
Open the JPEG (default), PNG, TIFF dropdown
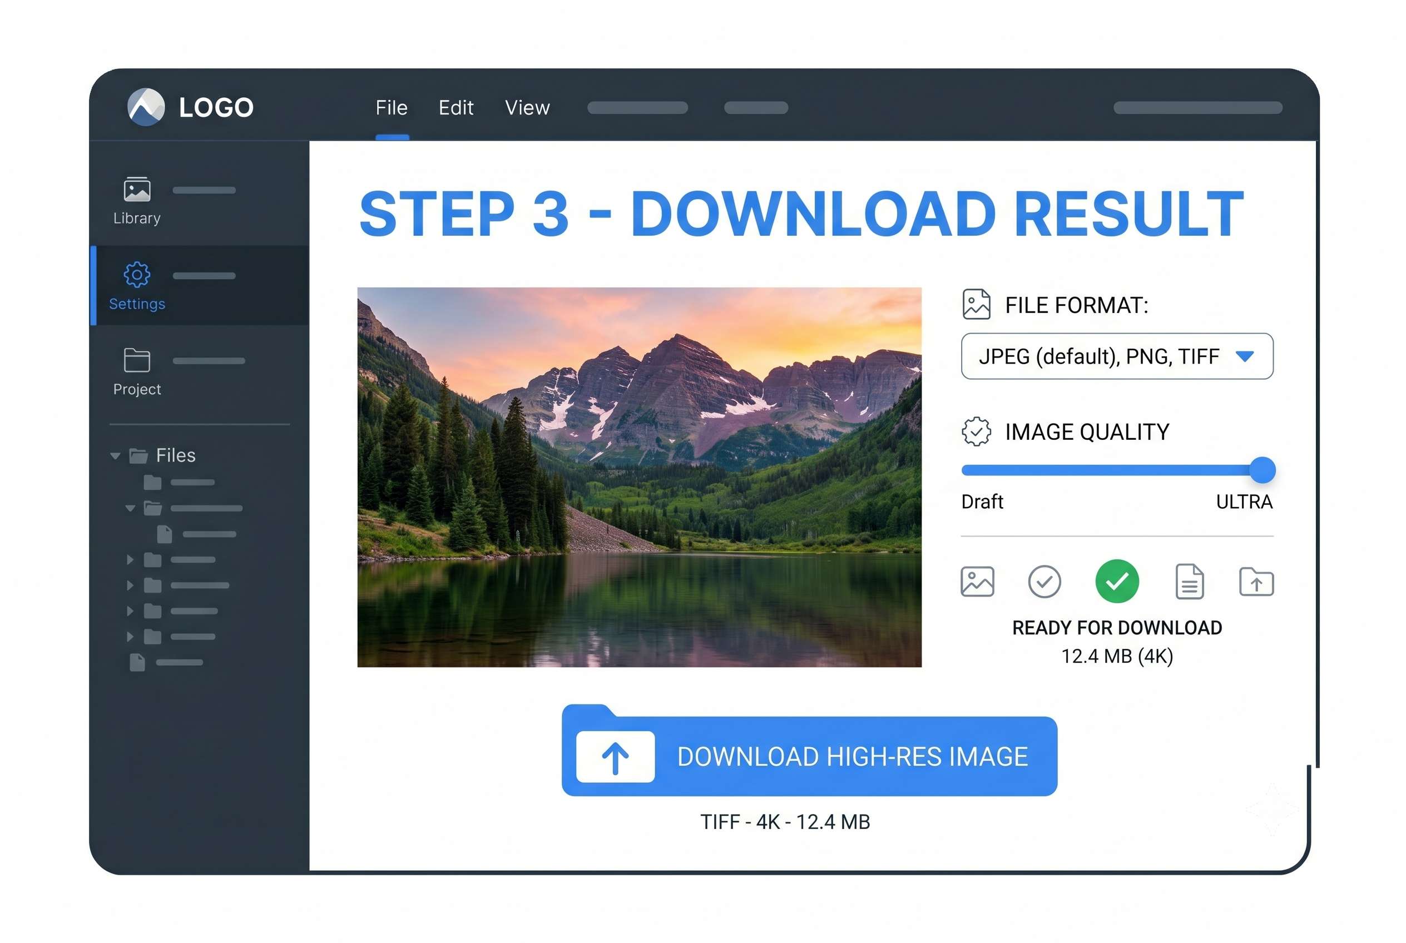(x=1117, y=356)
